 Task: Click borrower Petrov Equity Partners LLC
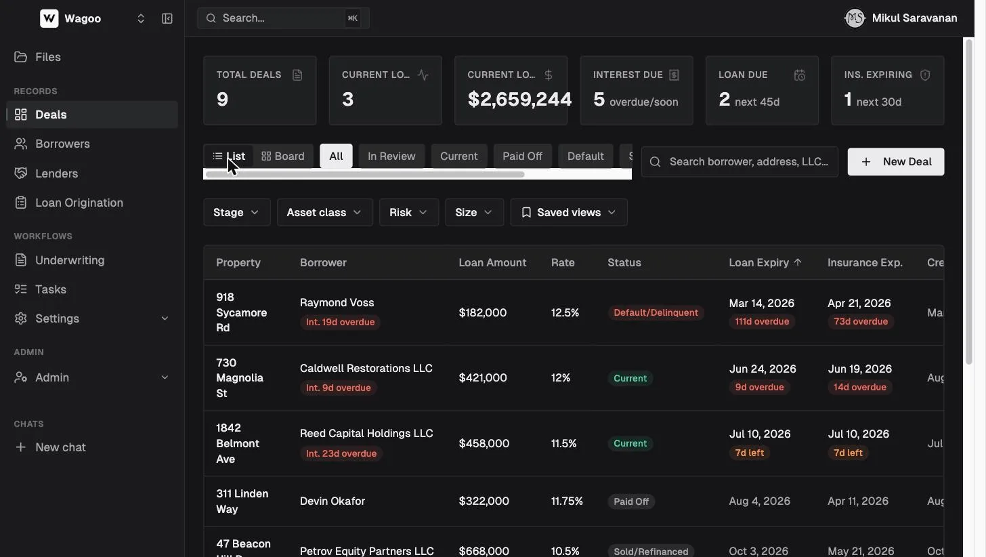[366, 551]
